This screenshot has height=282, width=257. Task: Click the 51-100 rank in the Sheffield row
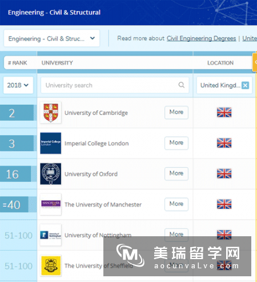tap(18, 266)
